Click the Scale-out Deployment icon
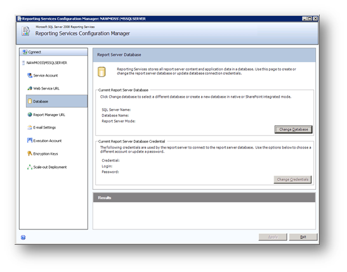347x272 pixels. click(x=30, y=167)
